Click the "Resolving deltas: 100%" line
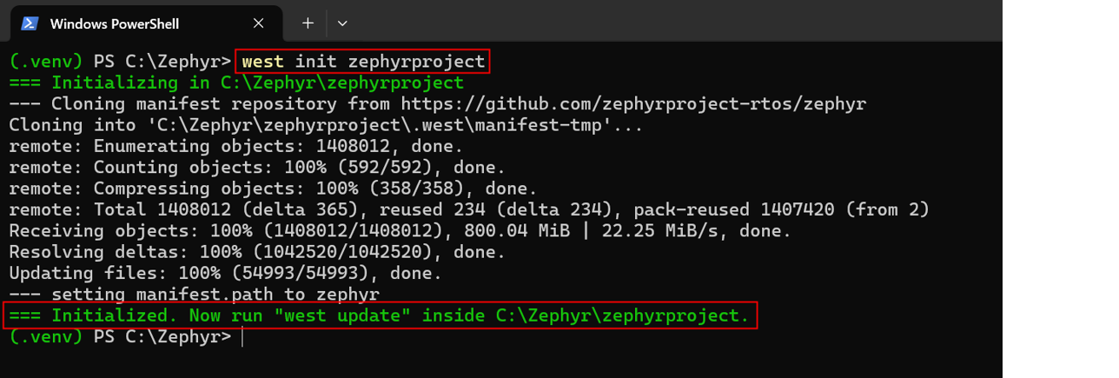The width and height of the screenshot is (1119, 378). point(256,252)
